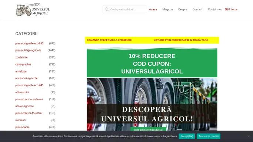Screen dimensions: 253x142
Task: Open the rulmenti category
Action: (20, 120)
